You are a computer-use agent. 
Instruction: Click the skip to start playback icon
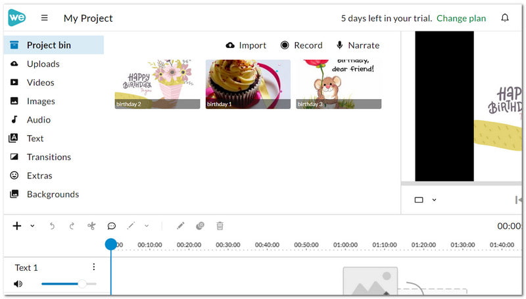pos(518,200)
